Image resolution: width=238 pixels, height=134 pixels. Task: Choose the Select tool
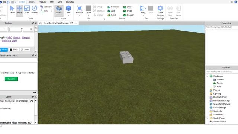coord(12,10)
